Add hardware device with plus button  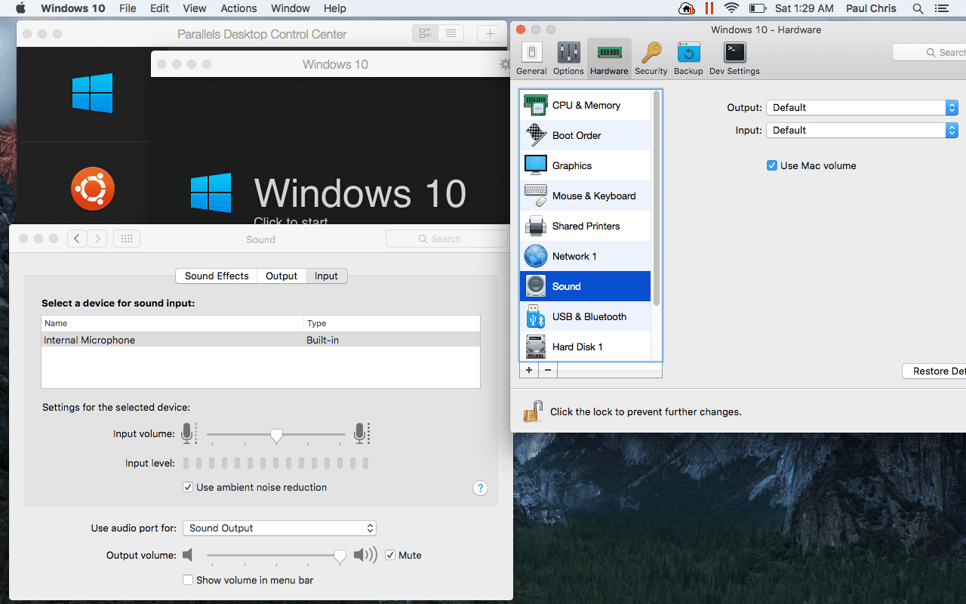pyautogui.click(x=529, y=370)
